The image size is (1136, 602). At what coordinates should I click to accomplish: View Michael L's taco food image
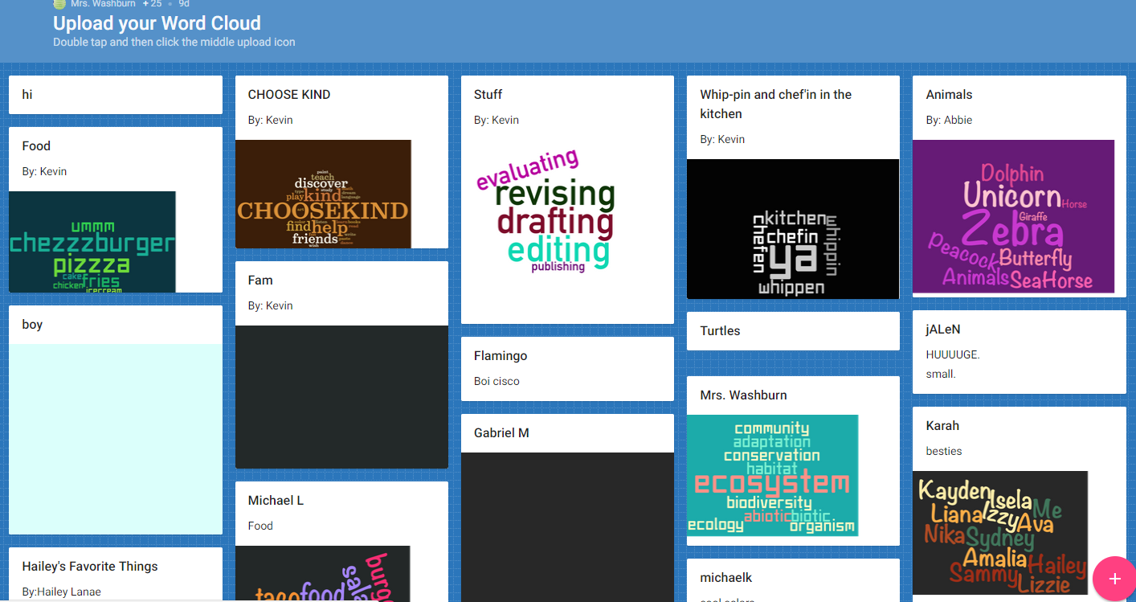[323, 574]
